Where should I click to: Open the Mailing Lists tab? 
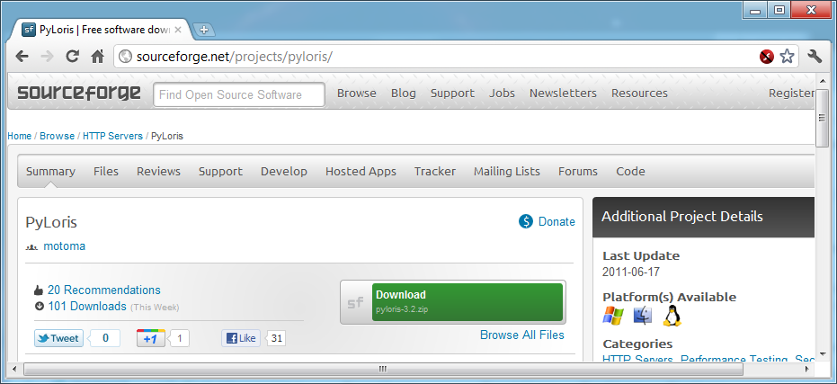tap(507, 172)
